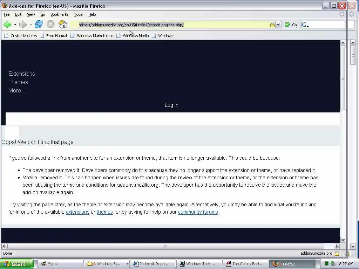This screenshot has width=359, height=269.
Task: Click the Firefox icon in the title bar
Action: click(5, 5)
